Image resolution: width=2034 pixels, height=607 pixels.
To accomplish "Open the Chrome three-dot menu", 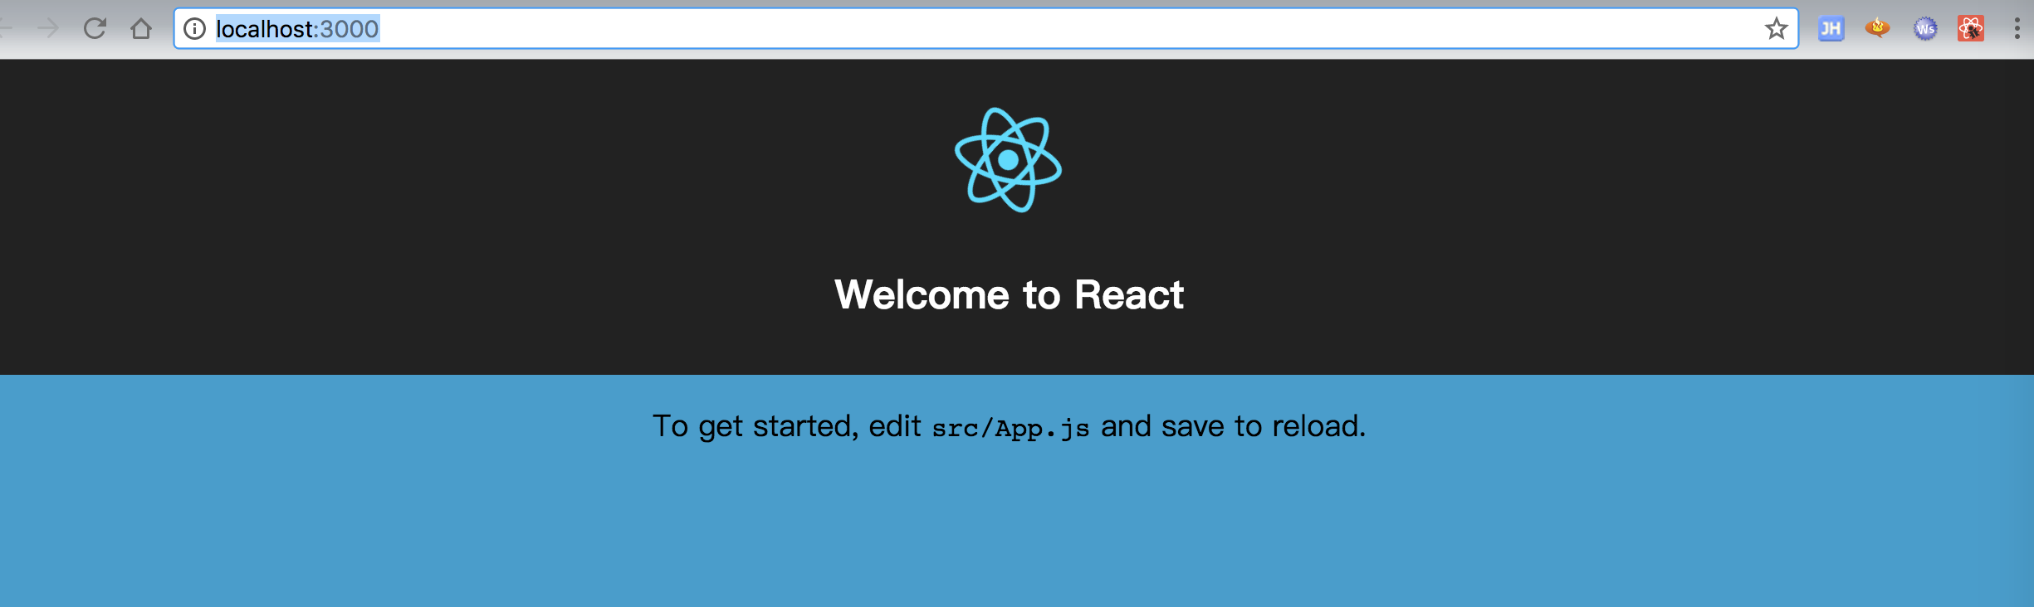I will point(2017,29).
